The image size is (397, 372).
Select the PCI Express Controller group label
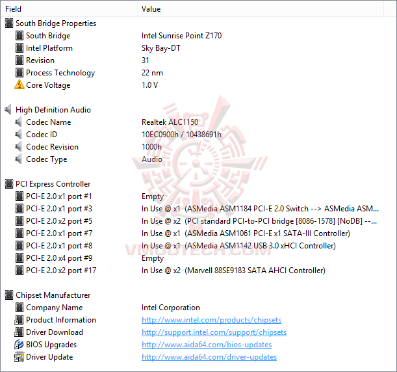coord(53,184)
